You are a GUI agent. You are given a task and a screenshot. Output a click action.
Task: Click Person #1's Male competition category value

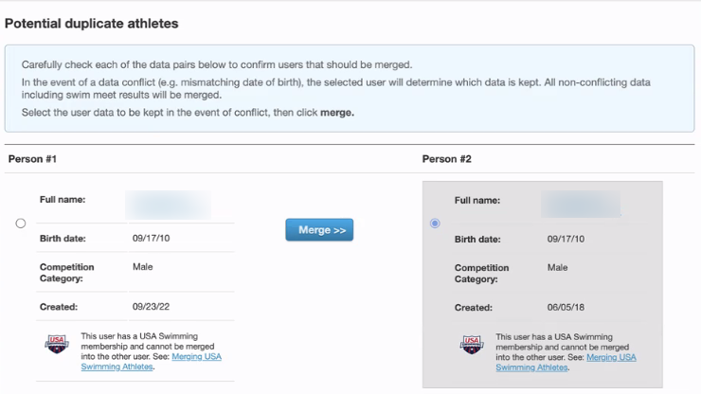(x=143, y=267)
